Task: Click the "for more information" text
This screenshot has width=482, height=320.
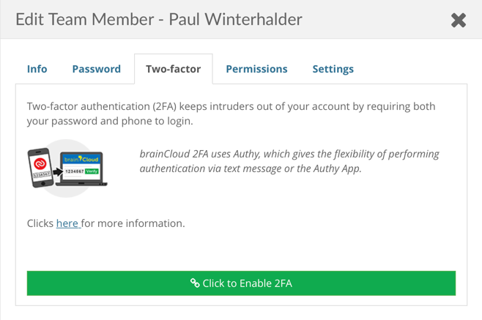Action: point(133,223)
